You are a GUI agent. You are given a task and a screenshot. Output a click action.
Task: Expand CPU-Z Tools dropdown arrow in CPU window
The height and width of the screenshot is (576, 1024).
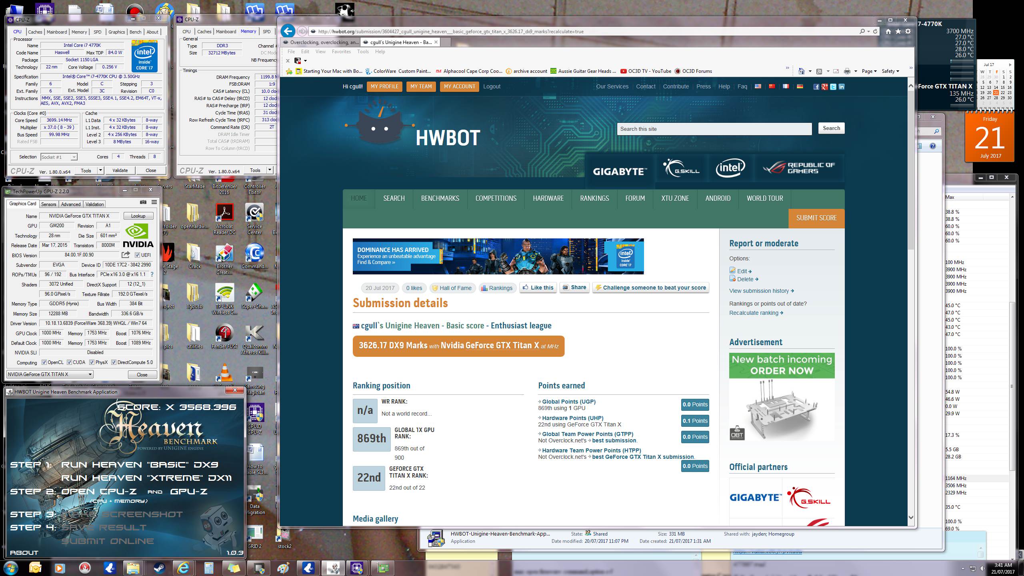[x=101, y=170]
